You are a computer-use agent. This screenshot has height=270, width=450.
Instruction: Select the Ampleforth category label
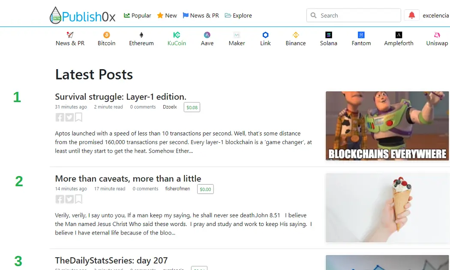click(399, 43)
